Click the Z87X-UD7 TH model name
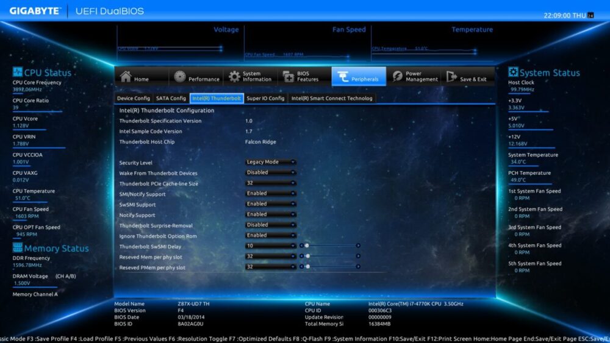 tap(193, 304)
